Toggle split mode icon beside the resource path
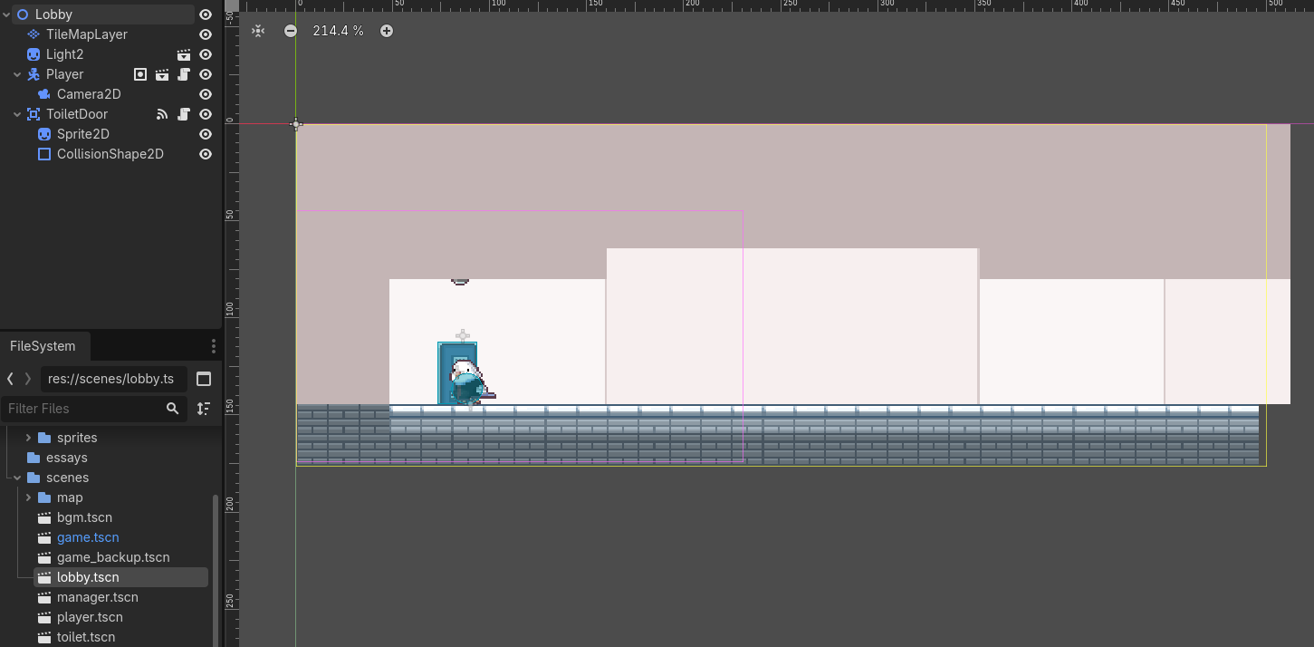The image size is (1314, 647). point(204,379)
